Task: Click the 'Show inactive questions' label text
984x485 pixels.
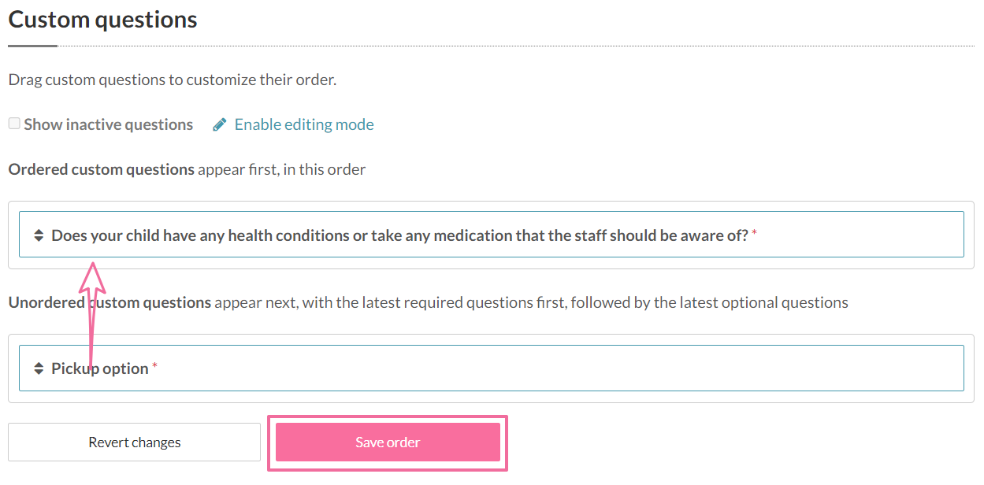Action: click(x=109, y=124)
